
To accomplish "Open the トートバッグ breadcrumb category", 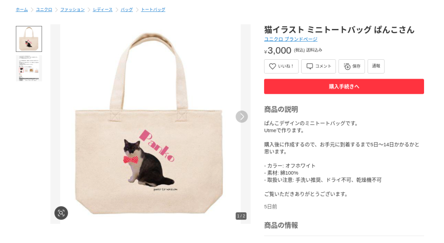I will (153, 10).
